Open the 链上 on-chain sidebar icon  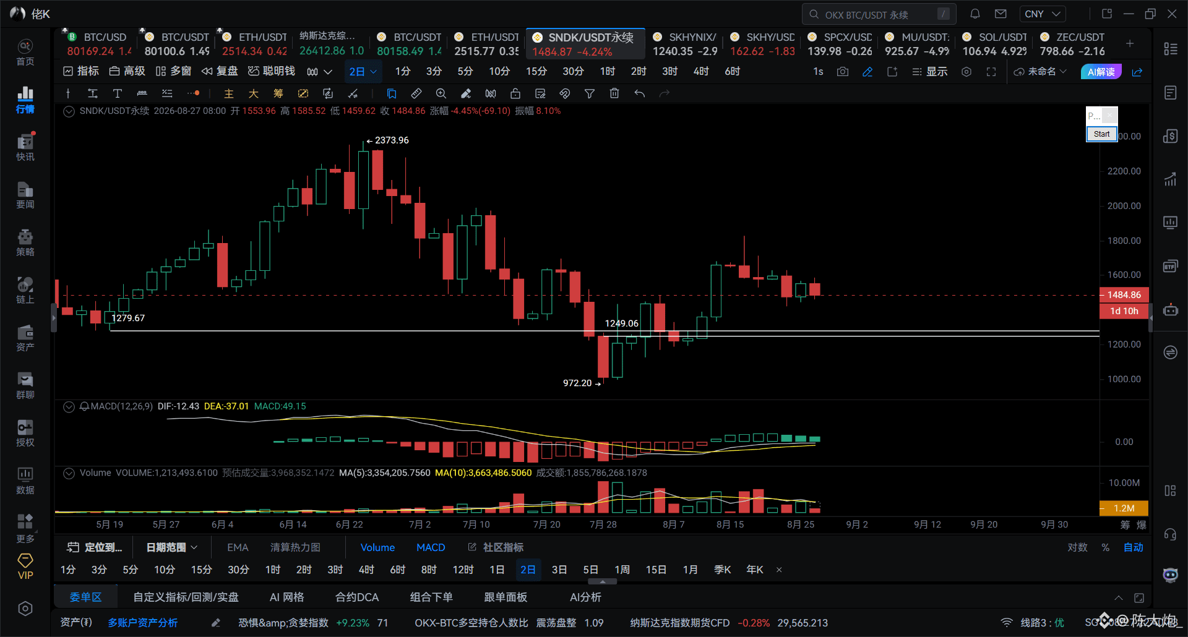click(25, 290)
